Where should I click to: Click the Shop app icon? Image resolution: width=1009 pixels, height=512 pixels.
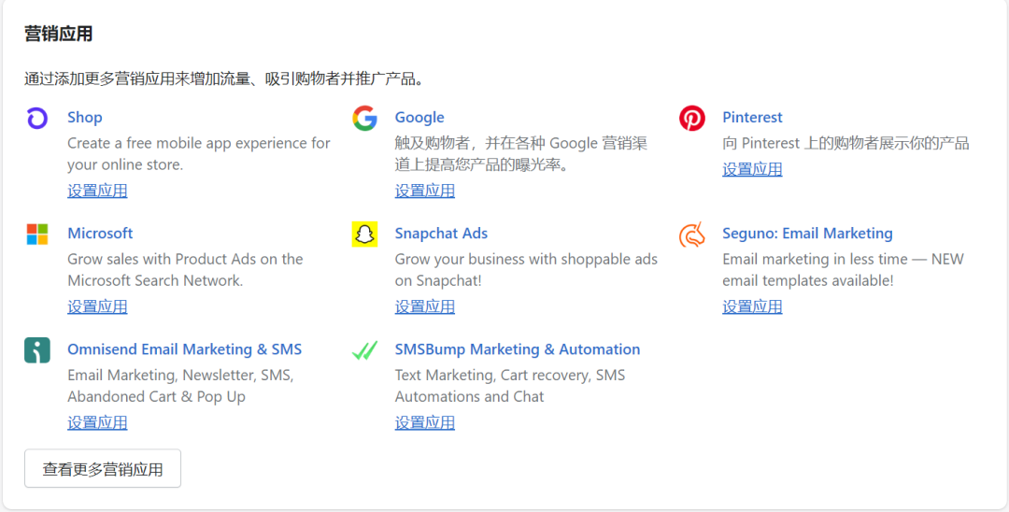click(x=37, y=119)
